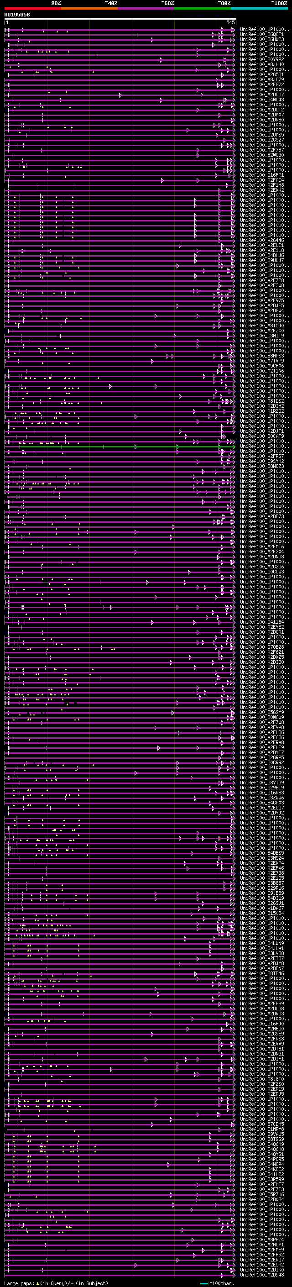Choose the UniRef100_A2EUI1 entry
292x1287 pixels.
click(262, 245)
